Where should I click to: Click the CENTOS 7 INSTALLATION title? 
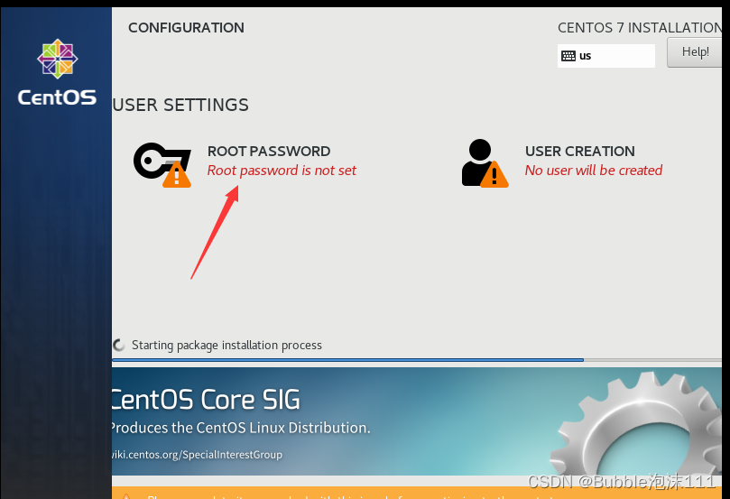click(640, 28)
